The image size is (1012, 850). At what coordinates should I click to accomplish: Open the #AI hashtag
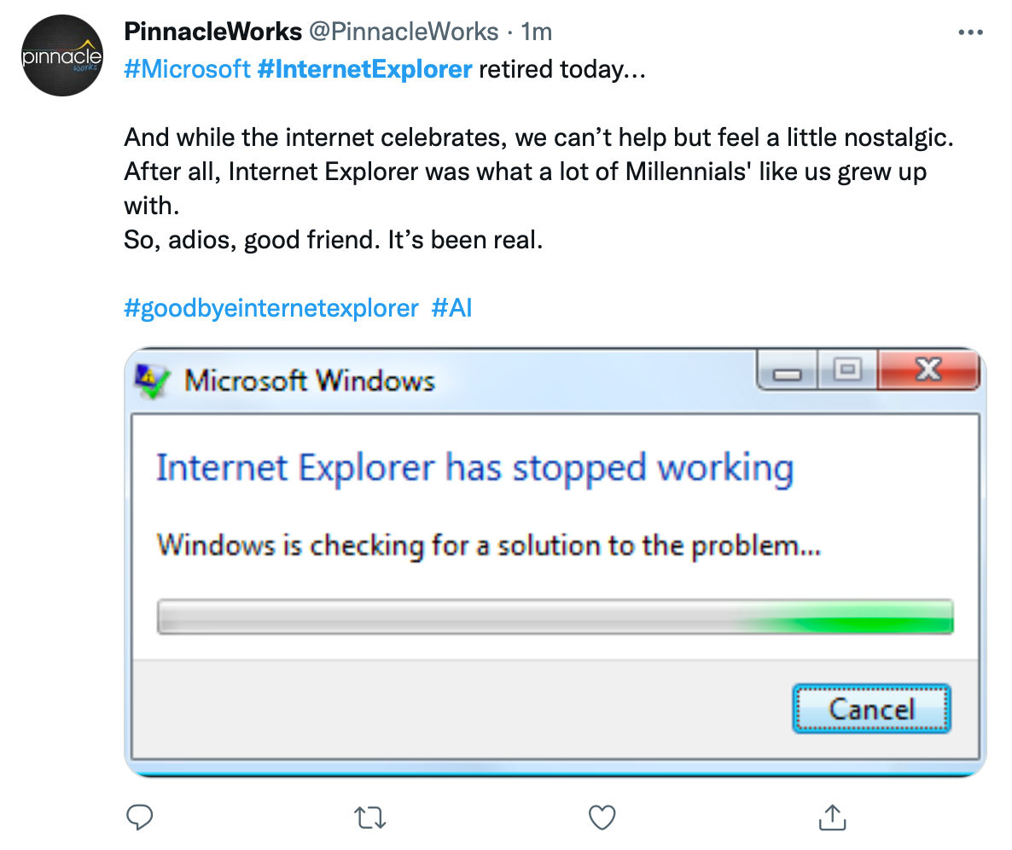coord(451,307)
